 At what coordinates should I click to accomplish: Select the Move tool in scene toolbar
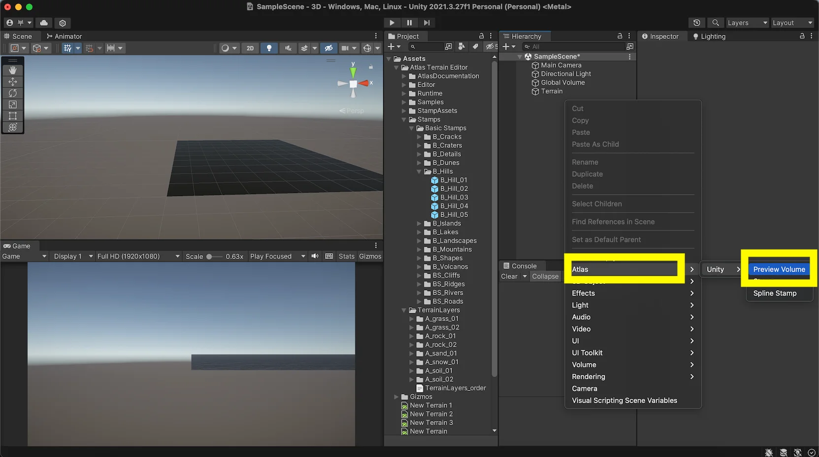pos(13,82)
